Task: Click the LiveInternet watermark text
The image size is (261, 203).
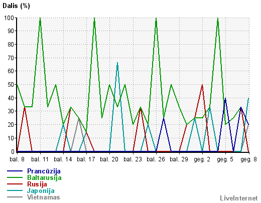Action: (239, 198)
